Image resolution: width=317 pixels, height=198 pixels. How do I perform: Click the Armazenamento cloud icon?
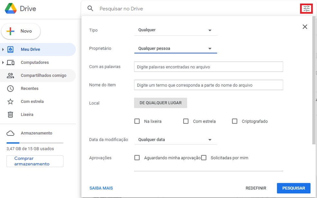[10, 133]
